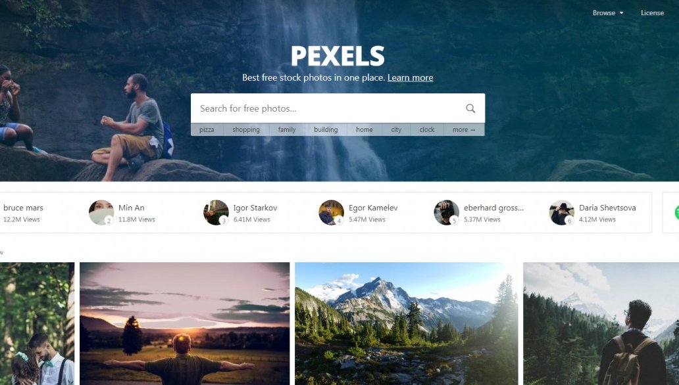
Task: Open Daria Shevtsova's profile avatar
Action: point(562,212)
